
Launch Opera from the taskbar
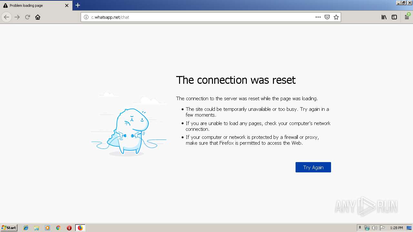coord(69,228)
